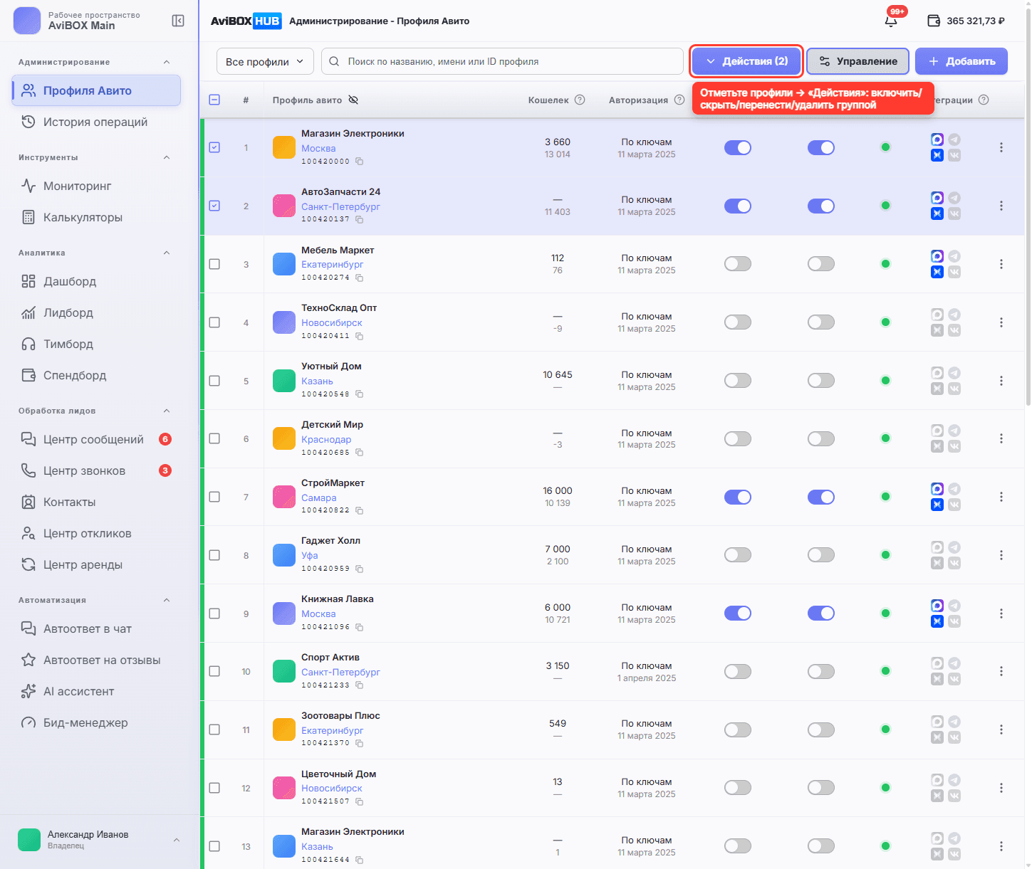
Task: Click the crossed-eye icon beside Профиль авито
Action: point(353,100)
